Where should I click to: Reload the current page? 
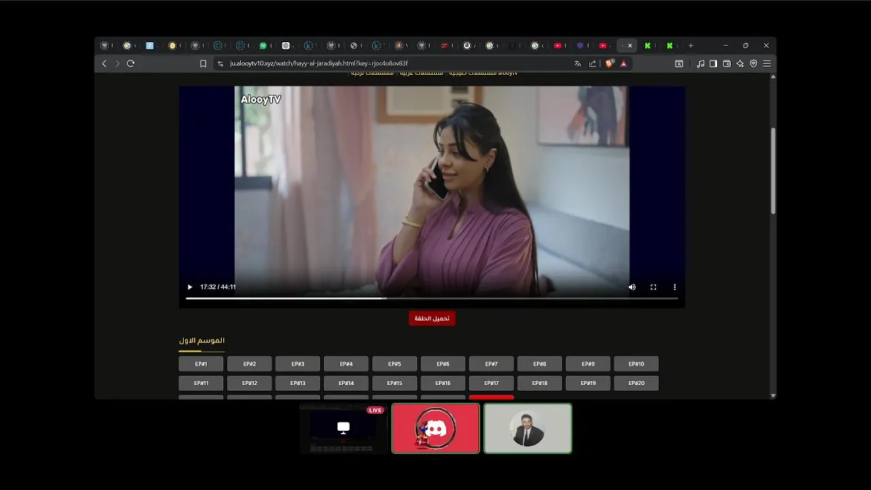pyautogui.click(x=131, y=63)
